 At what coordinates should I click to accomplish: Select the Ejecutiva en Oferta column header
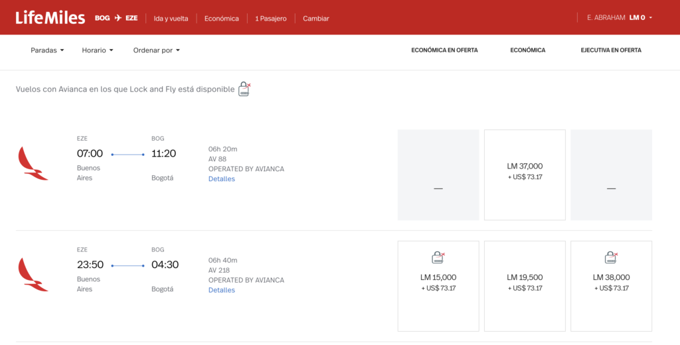click(611, 50)
